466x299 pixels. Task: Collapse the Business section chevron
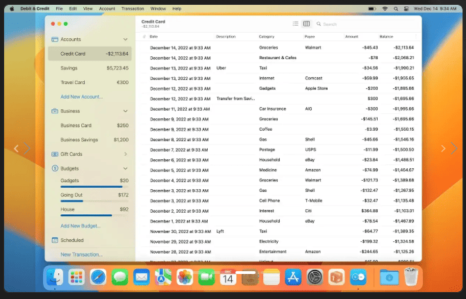126,111
